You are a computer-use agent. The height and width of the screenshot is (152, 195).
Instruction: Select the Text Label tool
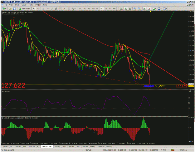click(69, 9)
